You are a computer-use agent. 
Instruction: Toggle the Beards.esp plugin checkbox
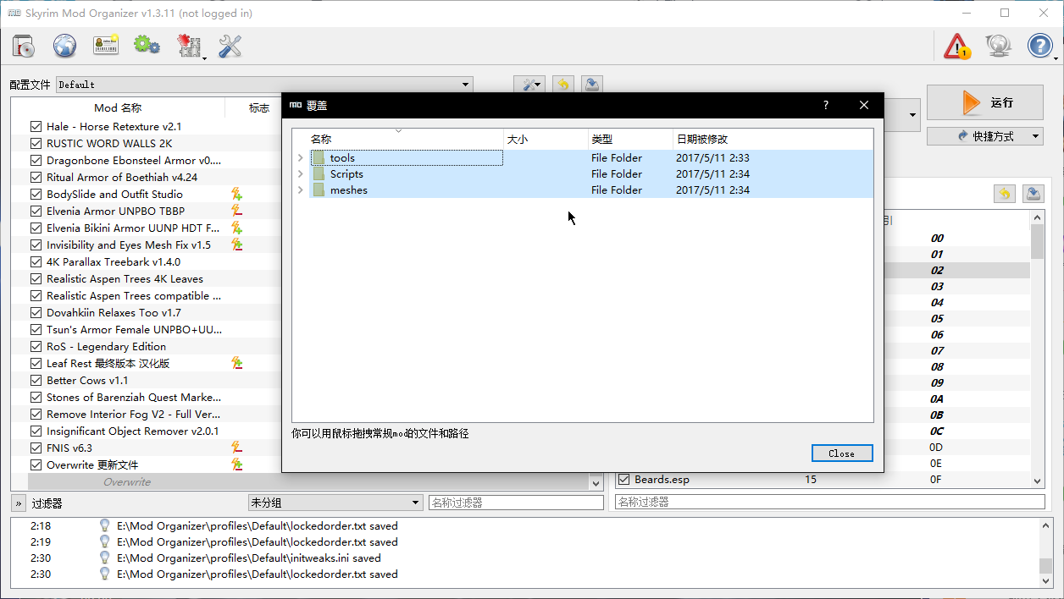[623, 480]
